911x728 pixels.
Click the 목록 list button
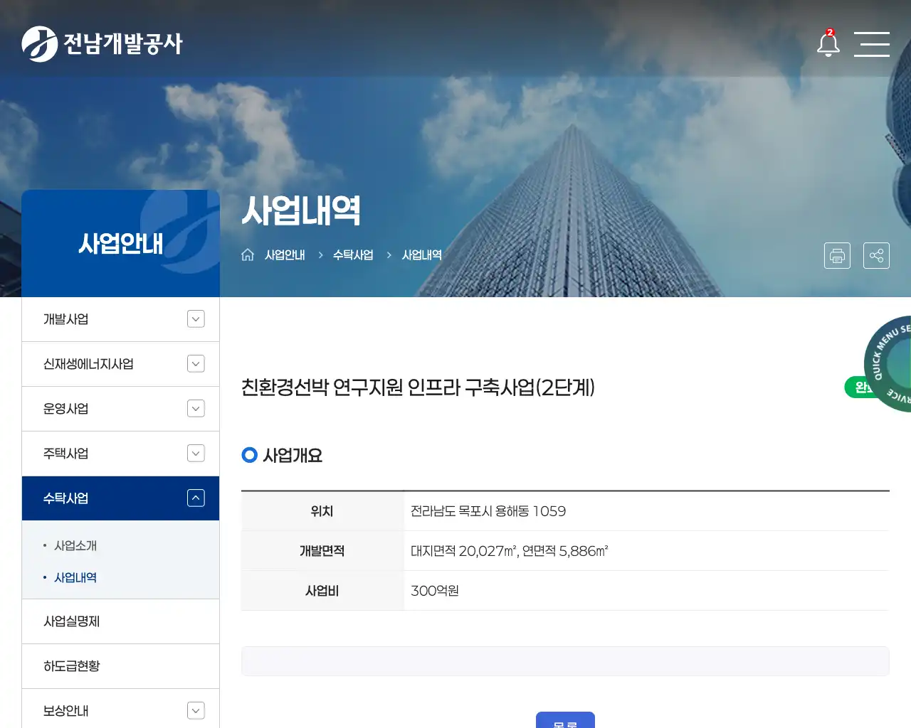click(x=565, y=719)
